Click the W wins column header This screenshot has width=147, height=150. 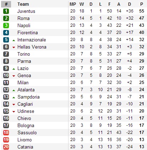[x=82, y=4]
